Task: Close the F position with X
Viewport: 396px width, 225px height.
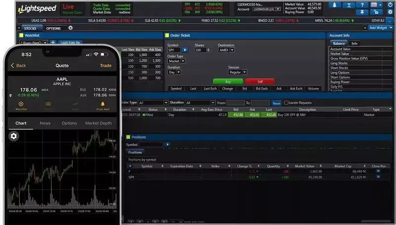Action: coord(378,171)
